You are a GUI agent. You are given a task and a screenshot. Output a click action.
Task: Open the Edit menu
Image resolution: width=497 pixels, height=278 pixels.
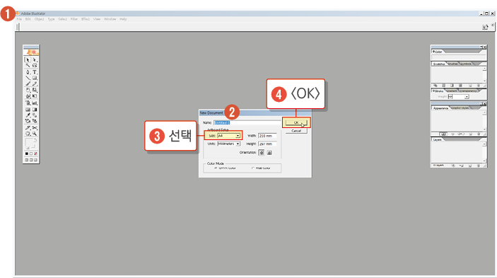(28, 19)
